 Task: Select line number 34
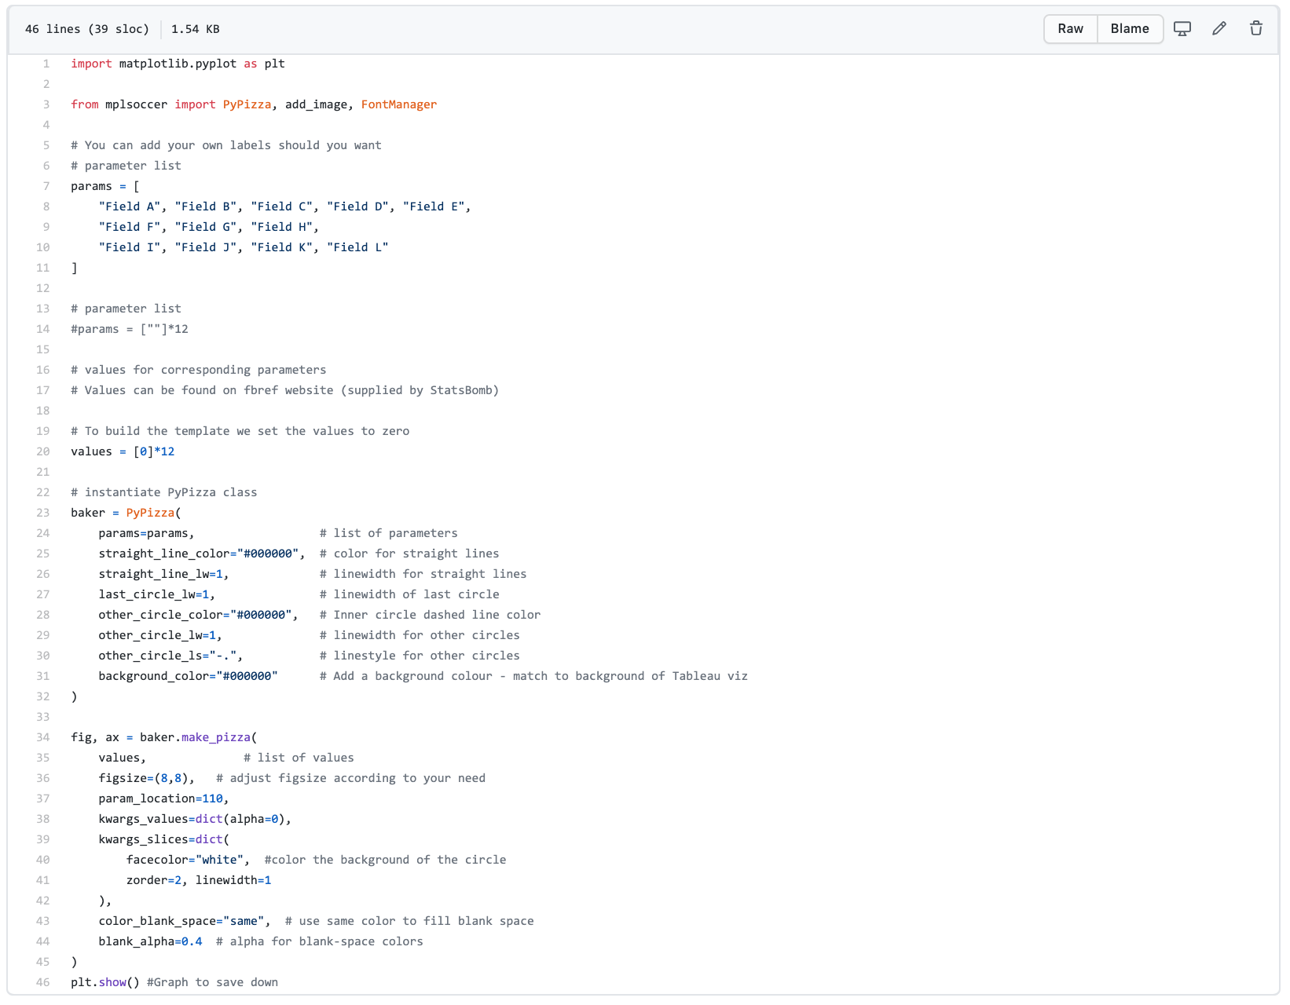(43, 737)
